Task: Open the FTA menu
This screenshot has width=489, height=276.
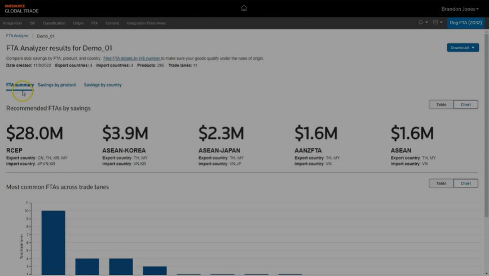Action: (95, 23)
